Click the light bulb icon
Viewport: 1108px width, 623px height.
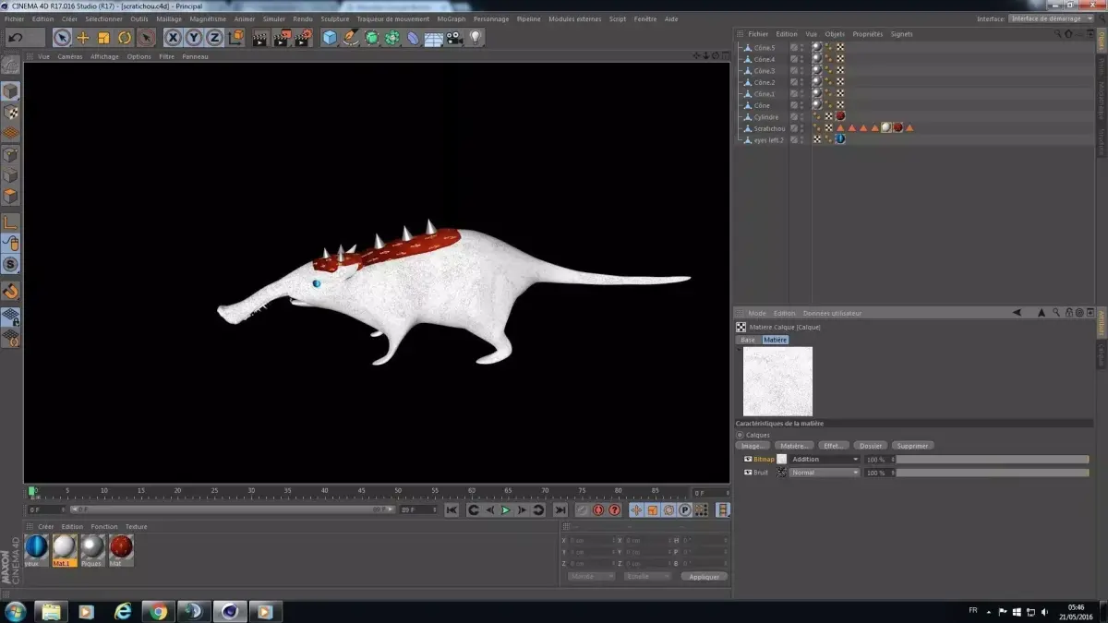click(476, 38)
